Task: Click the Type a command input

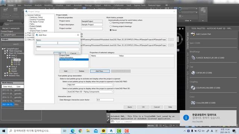Action: click(x=145, y=122)
